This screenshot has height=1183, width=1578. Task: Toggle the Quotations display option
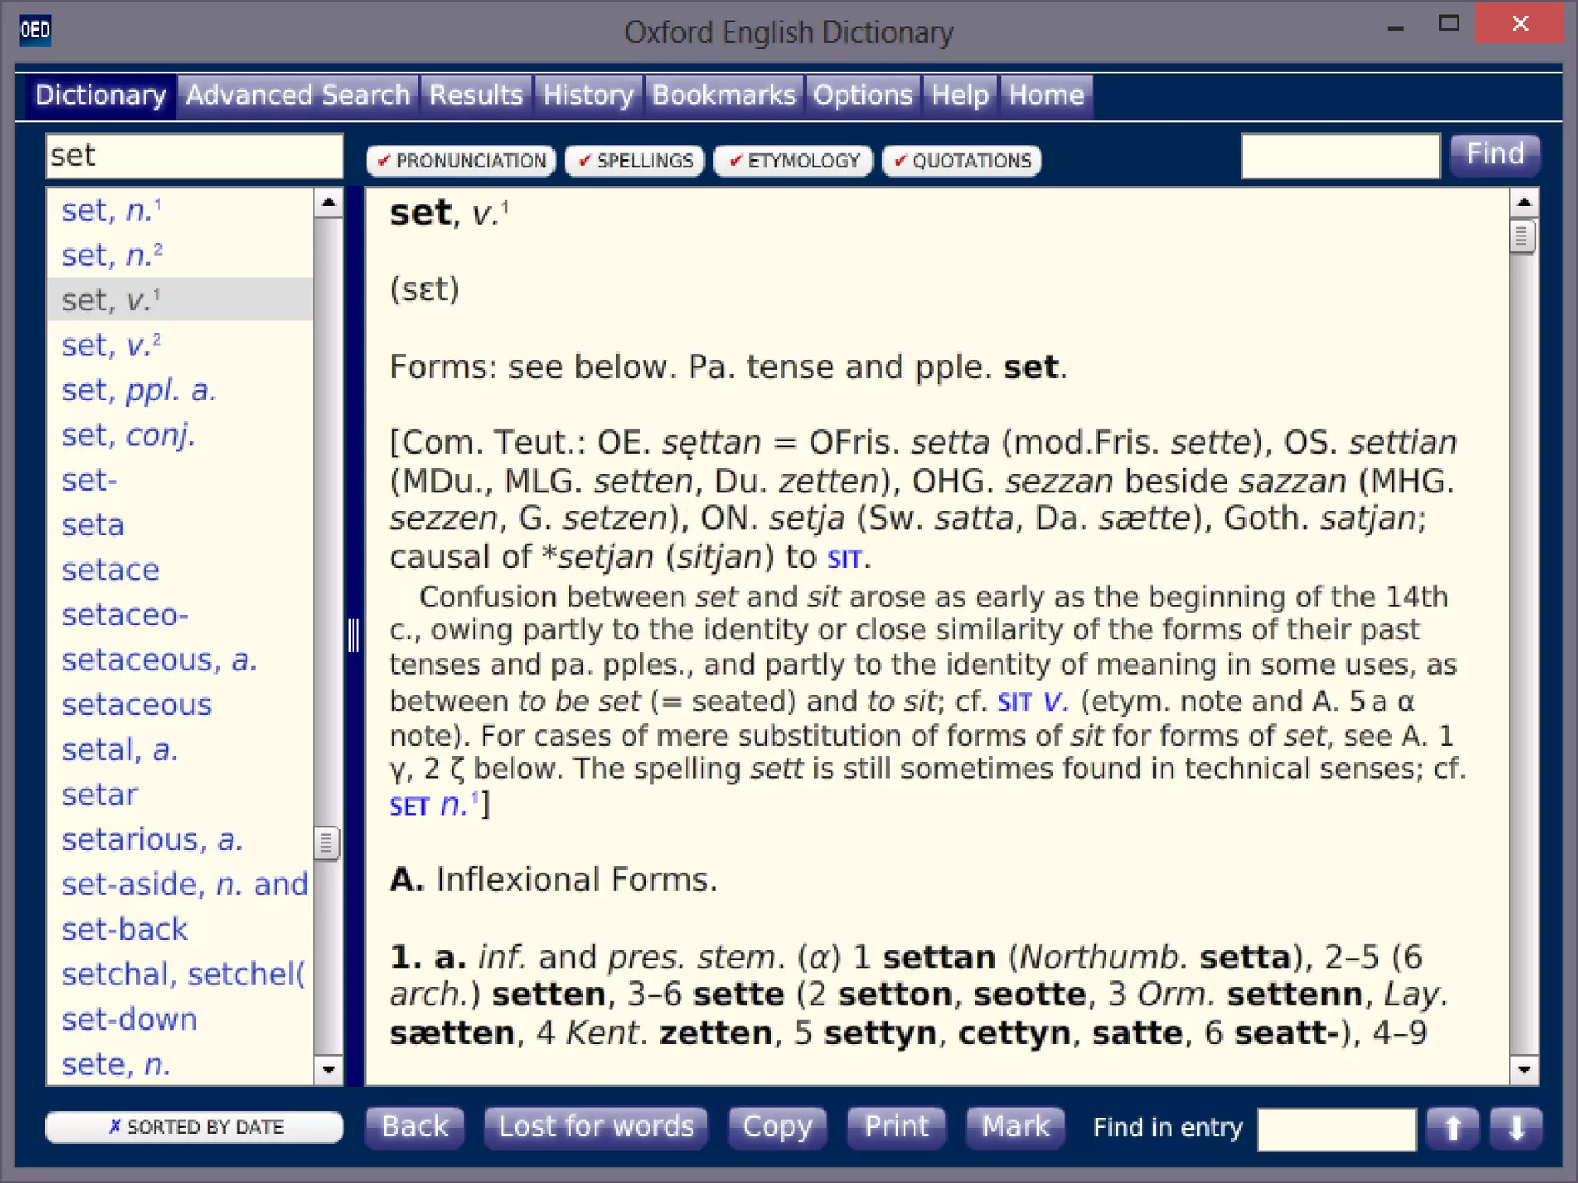point(962,161)
